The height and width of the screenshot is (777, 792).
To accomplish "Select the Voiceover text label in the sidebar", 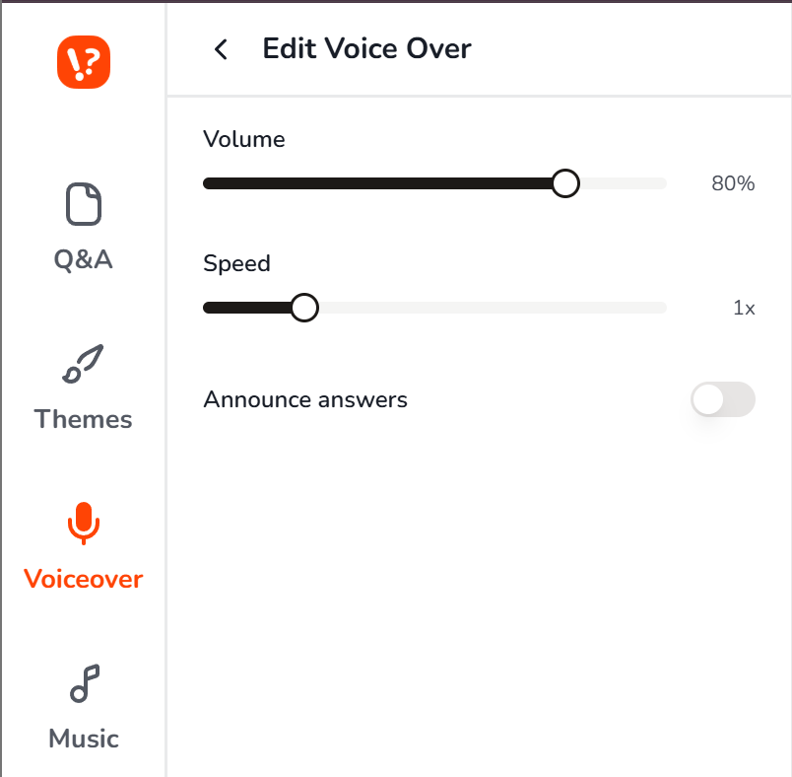I will point(84,579).
